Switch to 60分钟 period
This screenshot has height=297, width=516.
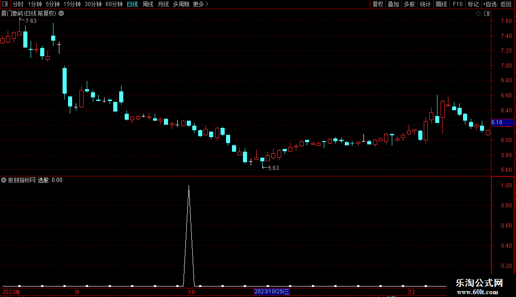click(x=114, y=4)
